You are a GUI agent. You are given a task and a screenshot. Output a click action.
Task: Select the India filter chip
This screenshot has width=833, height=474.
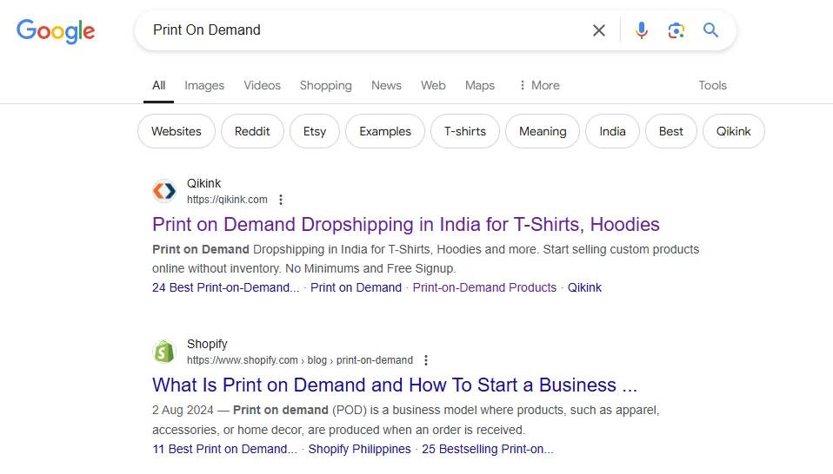pos(612,131)
